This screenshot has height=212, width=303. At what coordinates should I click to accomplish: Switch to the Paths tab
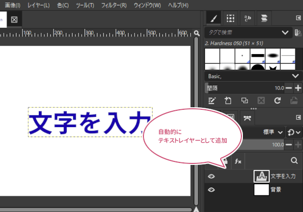(x=247, y=118)
